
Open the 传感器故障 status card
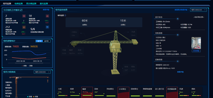pyautogui.click(x=172, y=92)
